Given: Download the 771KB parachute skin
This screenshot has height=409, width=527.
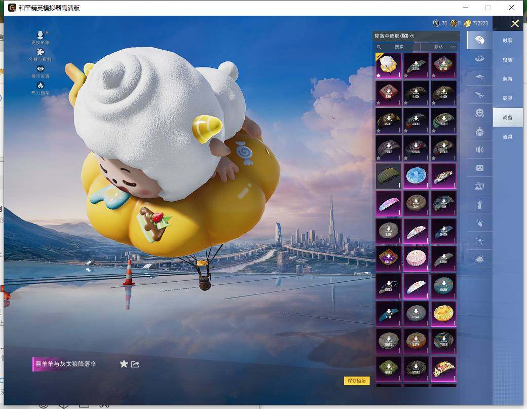Looking at the screenshot, I should (389, 148).
